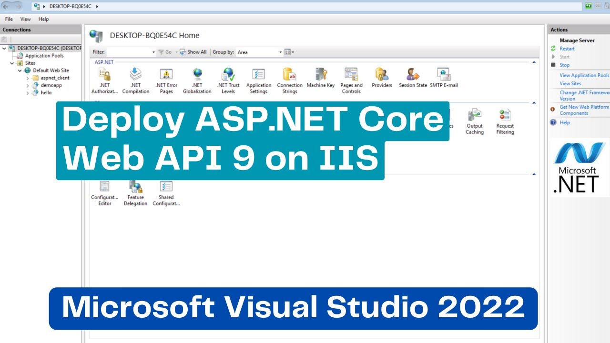Screen dimensions: 610x343
Task: Open the Shared Configuration feature
Action: (x=166, y=193)
